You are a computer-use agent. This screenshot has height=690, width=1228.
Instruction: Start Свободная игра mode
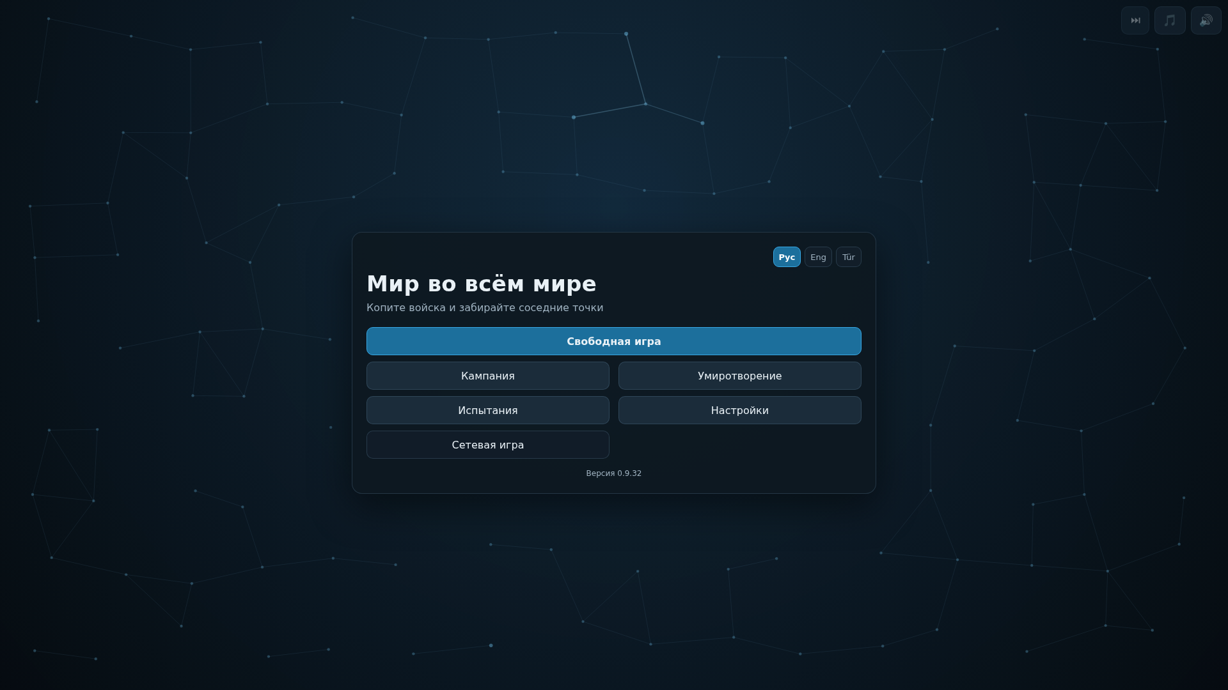coord(614,341)
